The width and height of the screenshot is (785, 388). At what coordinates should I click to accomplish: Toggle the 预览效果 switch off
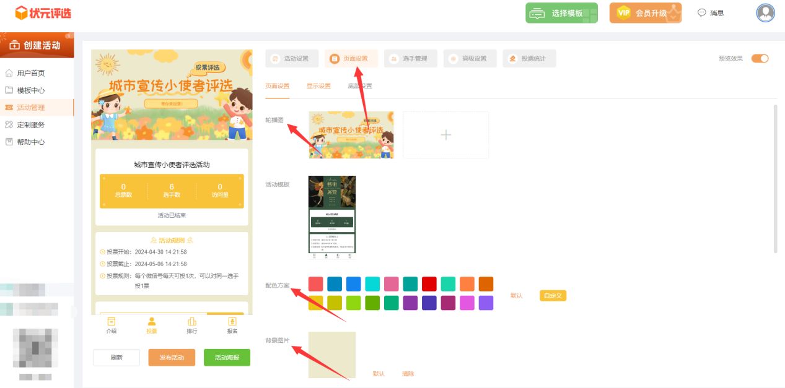(x=760, y=59)
